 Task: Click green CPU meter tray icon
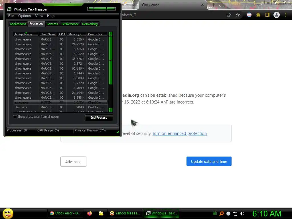[214, 213]
